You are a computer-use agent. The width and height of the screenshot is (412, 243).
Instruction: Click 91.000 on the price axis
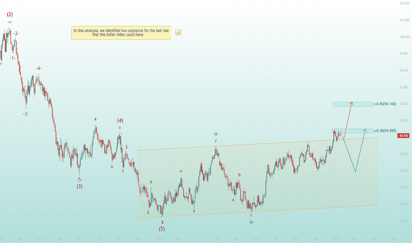[404, 188]
